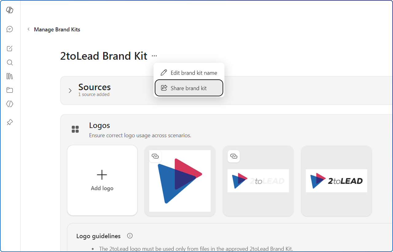
Task: Click the link icon on the triangle logo
Action: [155, 156]
